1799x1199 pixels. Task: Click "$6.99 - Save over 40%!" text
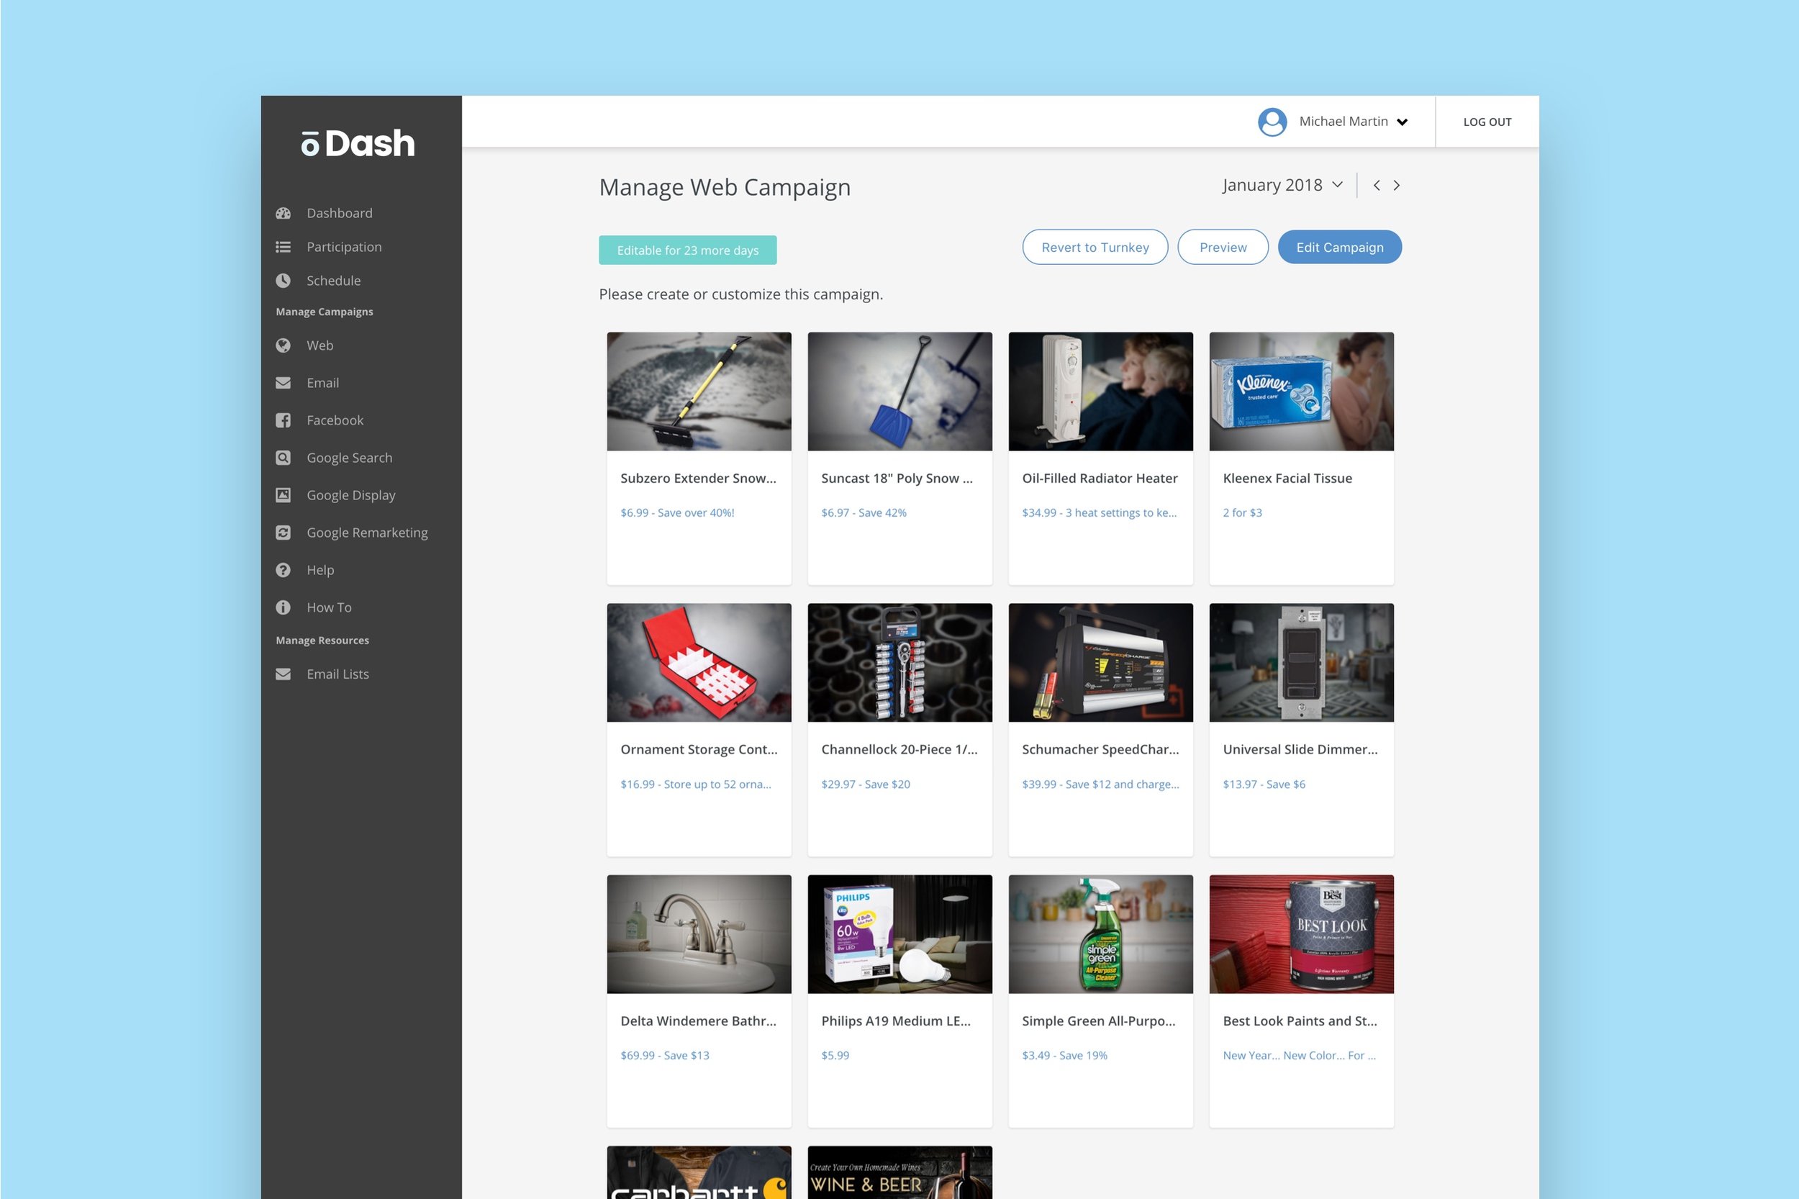point(677,513)
